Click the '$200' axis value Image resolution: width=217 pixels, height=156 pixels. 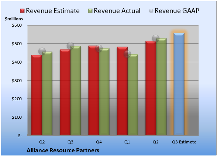click(x=17, y=99)
